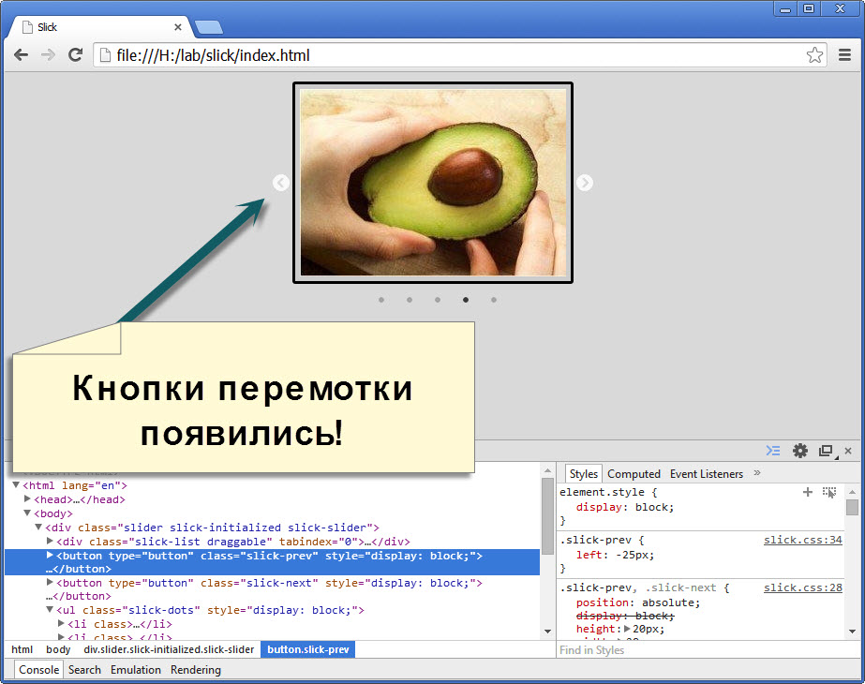Collapse the body node

(x=27, y=513)
